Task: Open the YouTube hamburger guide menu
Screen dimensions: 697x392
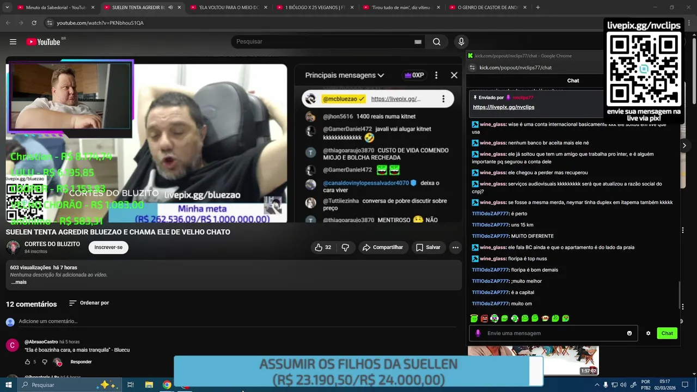Action: [x=13, y=42]
